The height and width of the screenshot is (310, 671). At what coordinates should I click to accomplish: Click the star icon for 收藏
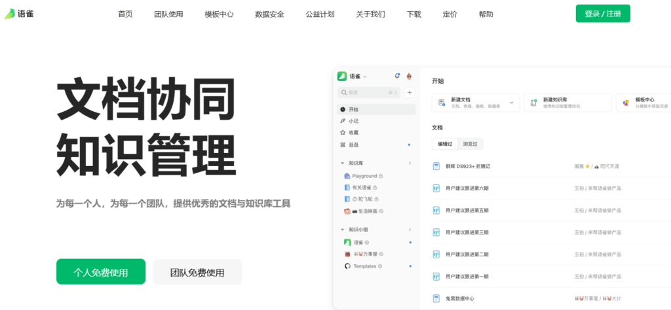pos(343,132)
